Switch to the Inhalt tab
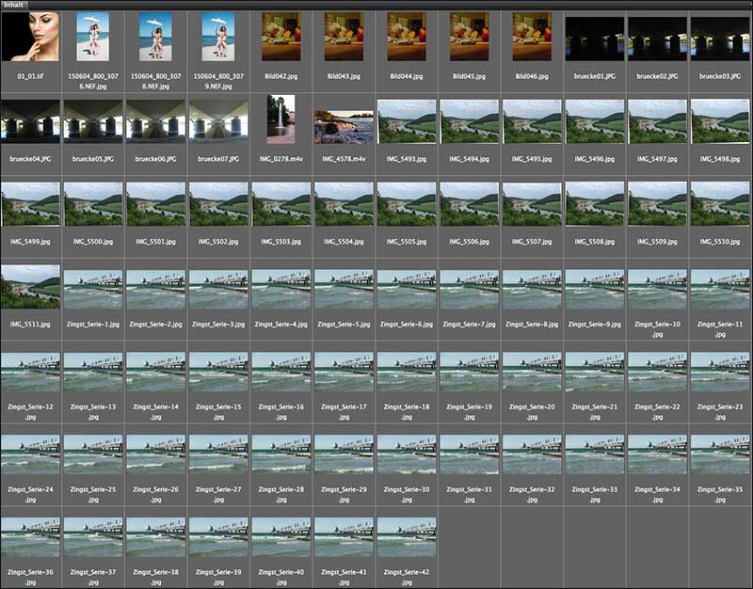753x589 pixels. (14, 5)
